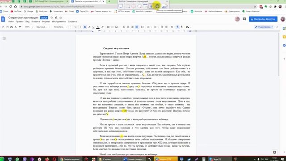This screenshot has height=161, width=286.
Task: Open the Формат menu
Action: tap(46, 21)
